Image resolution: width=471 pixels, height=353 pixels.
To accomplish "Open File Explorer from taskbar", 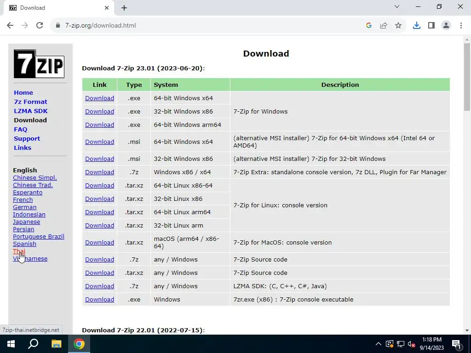I will pyautogui.click(x=56, y=344).
